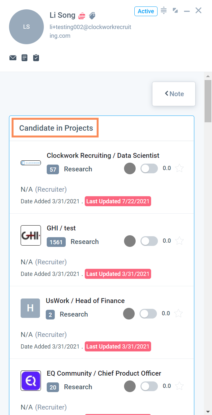212x415 pixels.
Task: Open UsWork / Head of Finance project link
Action: pos(85,301)
